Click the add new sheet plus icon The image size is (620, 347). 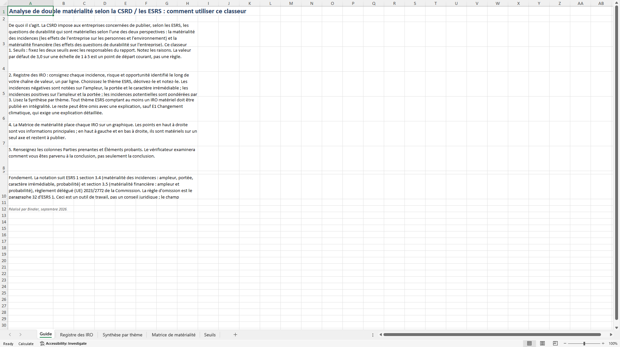point(235,335)
